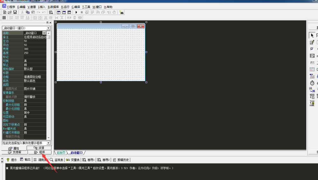Click the Paste clipboard icon

point(33,12)
